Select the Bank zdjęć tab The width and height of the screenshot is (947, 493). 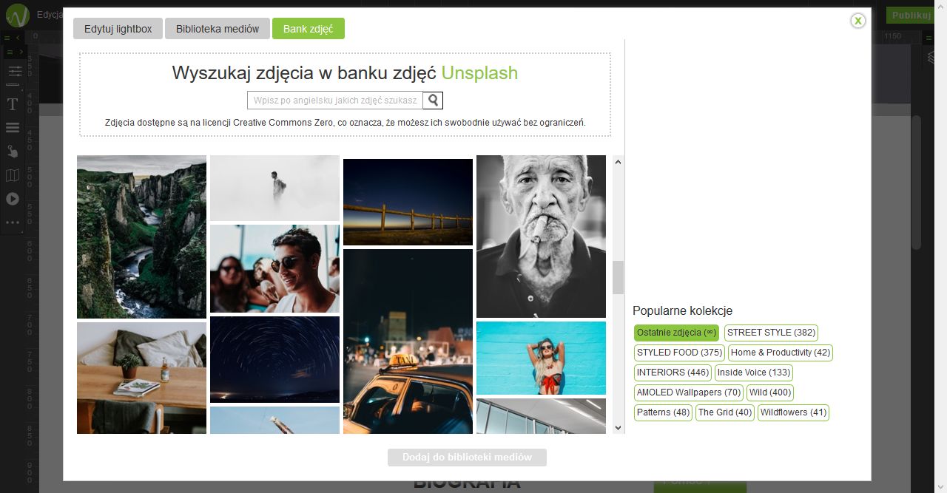308,29
